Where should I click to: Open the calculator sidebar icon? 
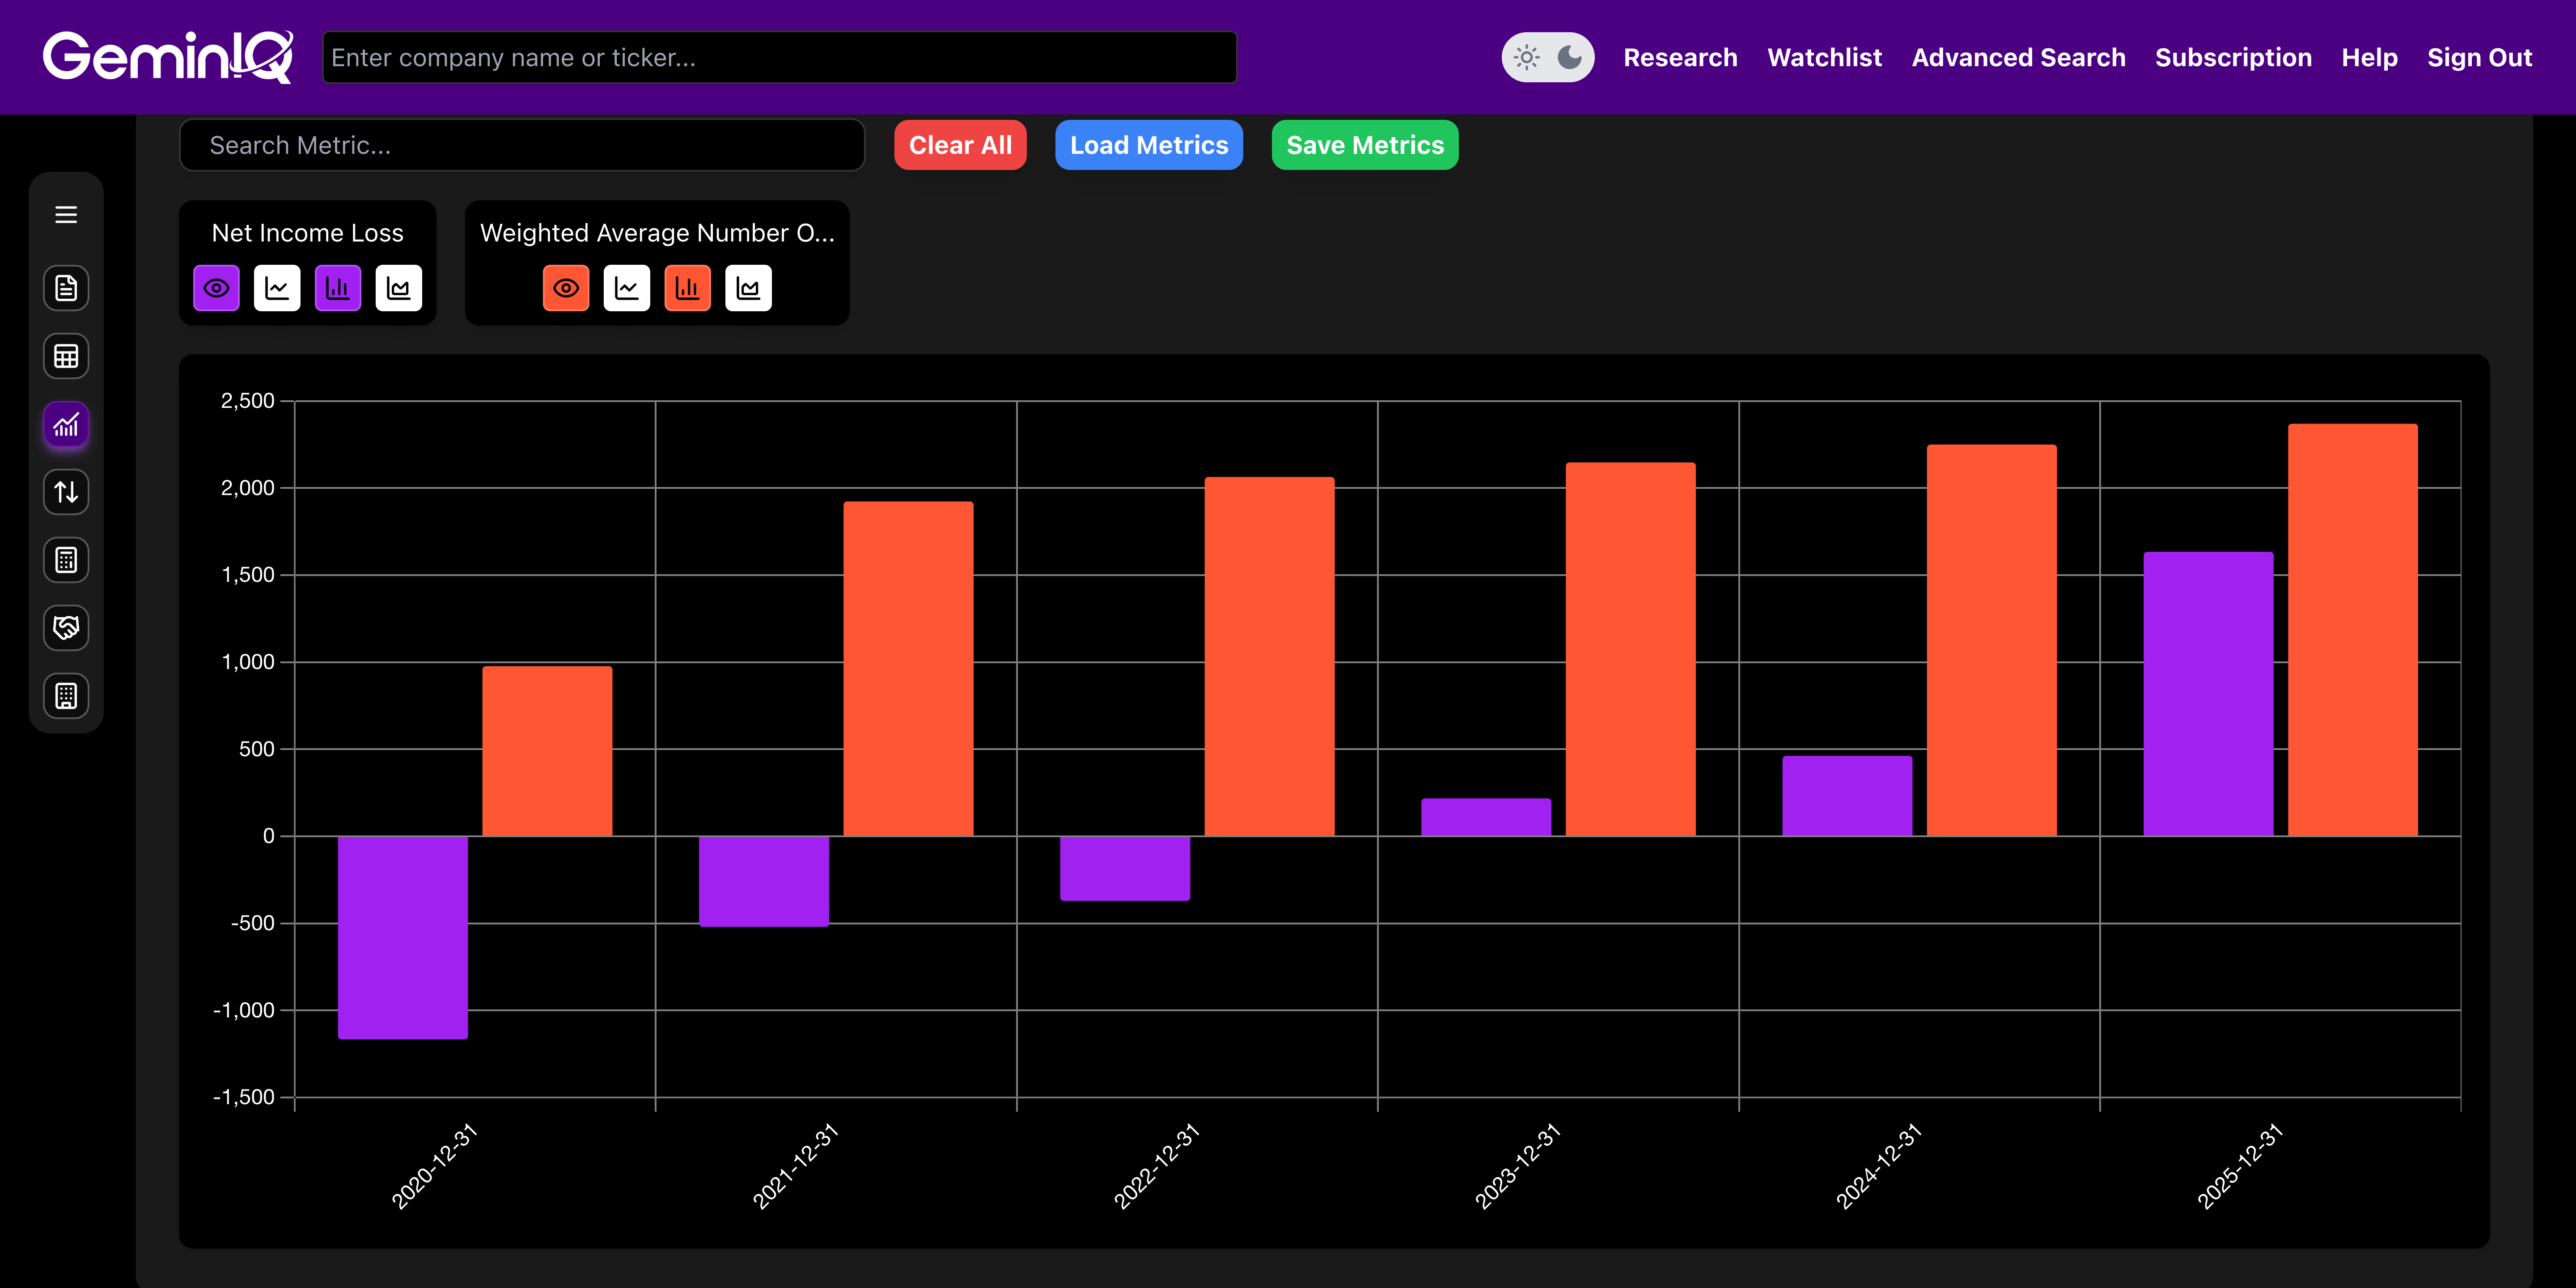point(66,560)
